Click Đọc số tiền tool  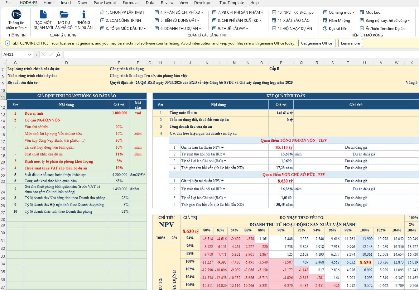click(335, 28)
